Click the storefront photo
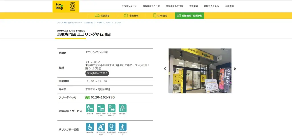The image size is (292, 137). tap(200, 70)
